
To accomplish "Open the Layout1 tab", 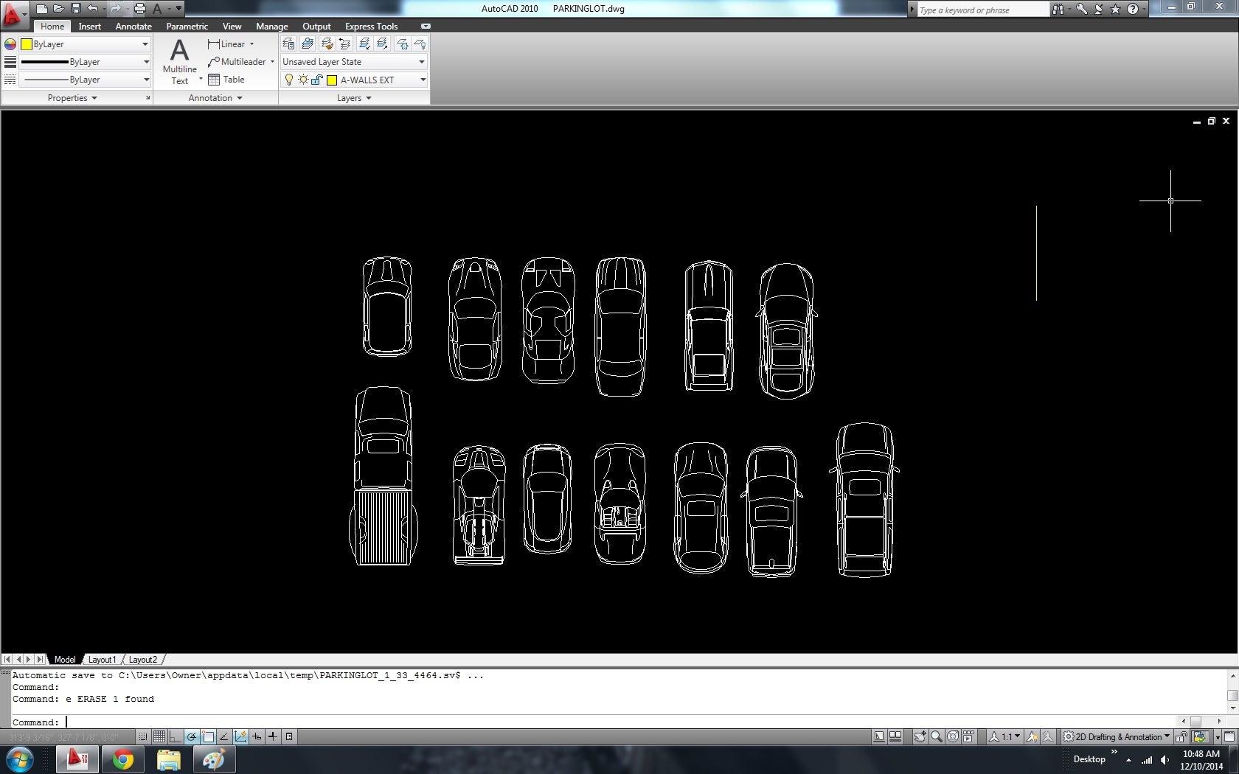I will coord(102,660).
